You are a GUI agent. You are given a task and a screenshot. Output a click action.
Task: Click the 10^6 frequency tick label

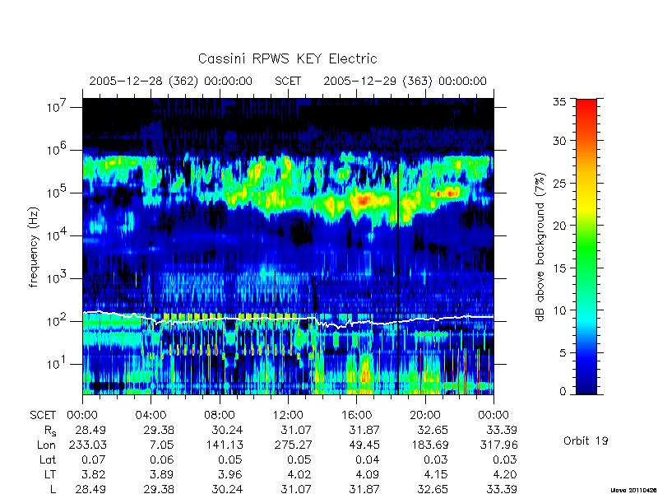pos(57,150)
